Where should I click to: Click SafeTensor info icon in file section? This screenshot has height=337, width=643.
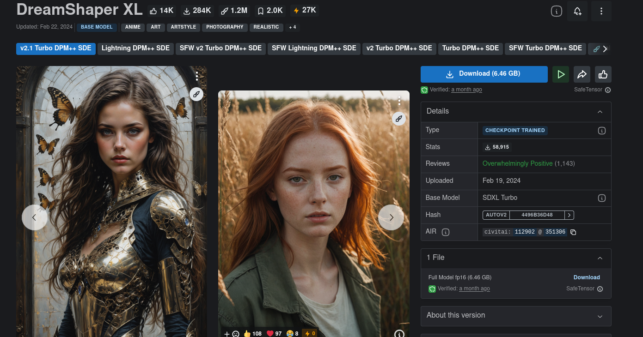pos(600,289)
